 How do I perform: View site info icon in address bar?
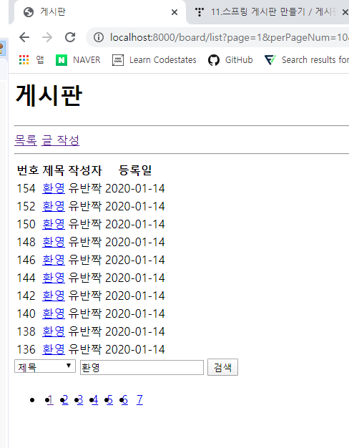pos(99,37)
